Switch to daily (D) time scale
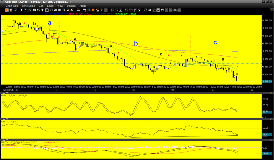The width and height of the screenshot is (274, 160). click(x=64, y=10)
